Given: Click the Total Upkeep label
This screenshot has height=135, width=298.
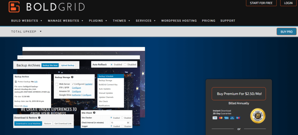Looking at the screenshot, I should click(x=24, y=31).
